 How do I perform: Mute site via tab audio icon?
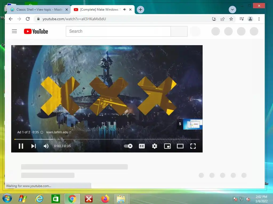click(x=125, y=10)
